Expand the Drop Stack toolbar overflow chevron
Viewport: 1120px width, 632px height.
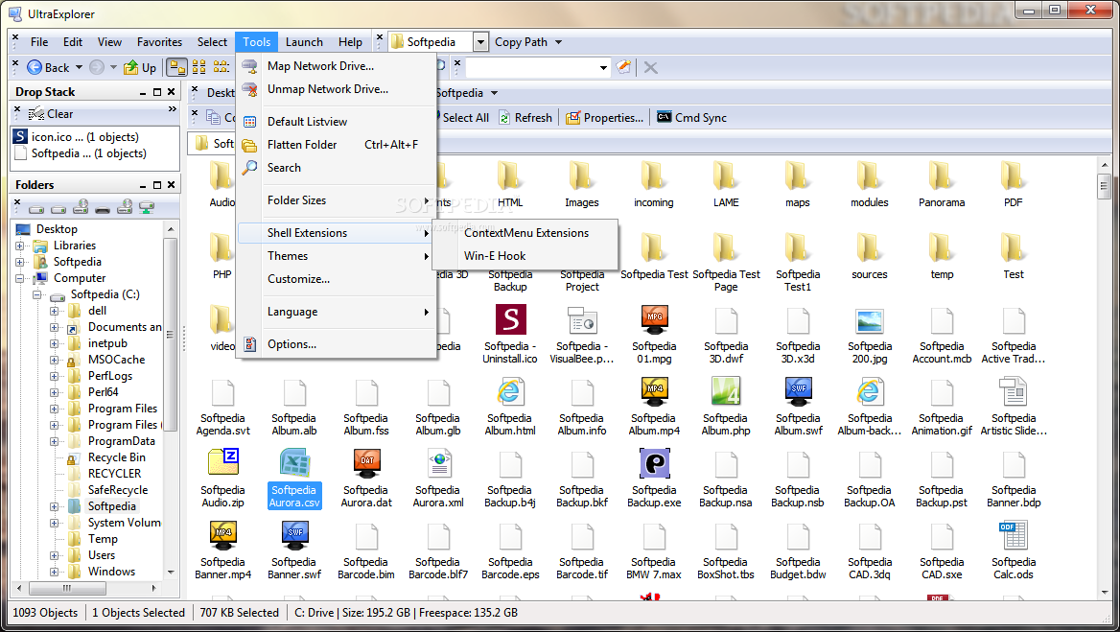173,109
